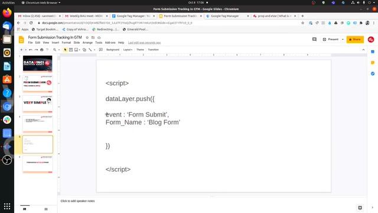Open the Extensions puzzle icon

361,23
